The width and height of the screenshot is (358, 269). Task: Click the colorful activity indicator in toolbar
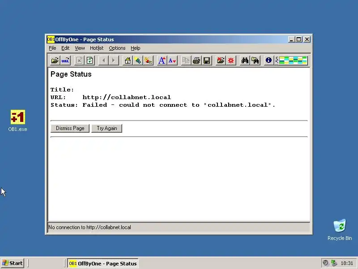(x=293, y=61)
